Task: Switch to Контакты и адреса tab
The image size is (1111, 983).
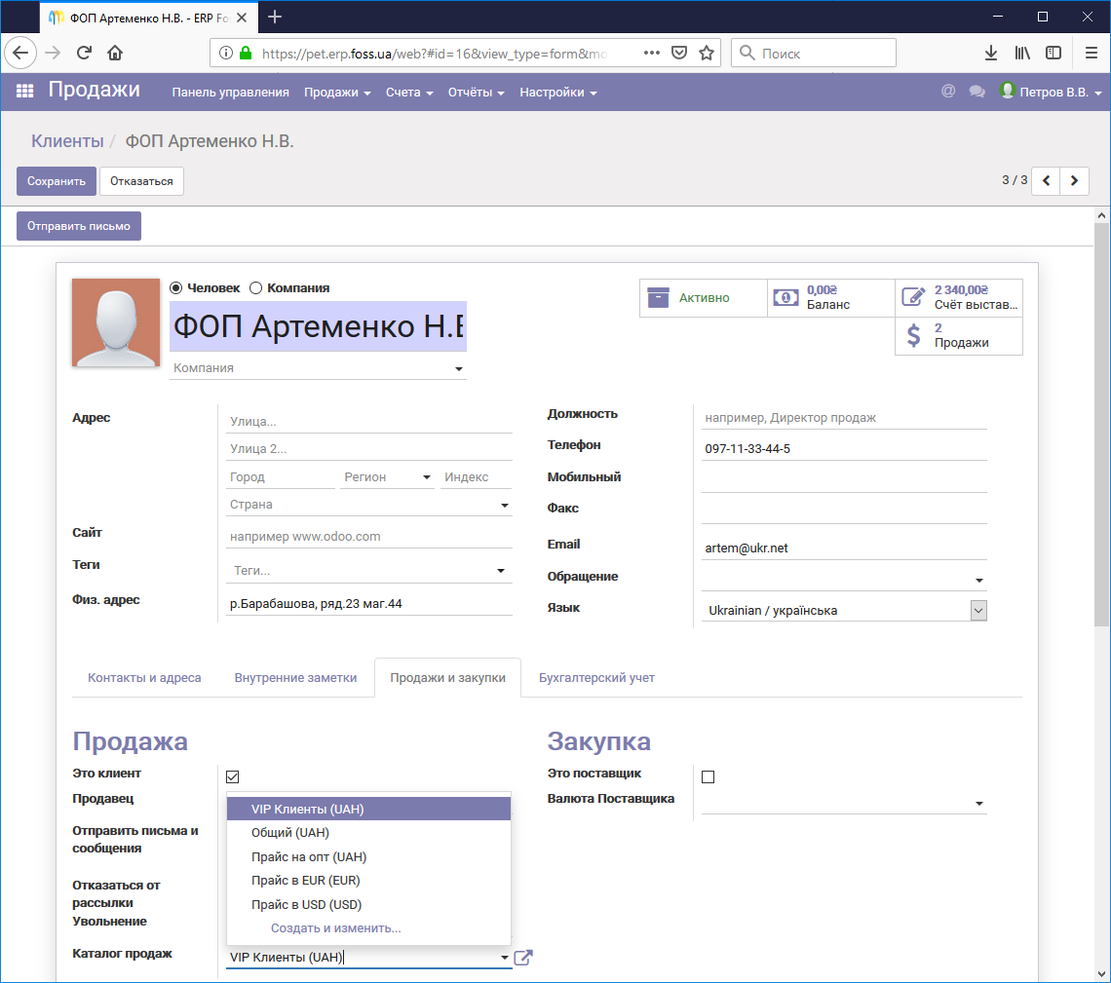Action: [144, 678]
